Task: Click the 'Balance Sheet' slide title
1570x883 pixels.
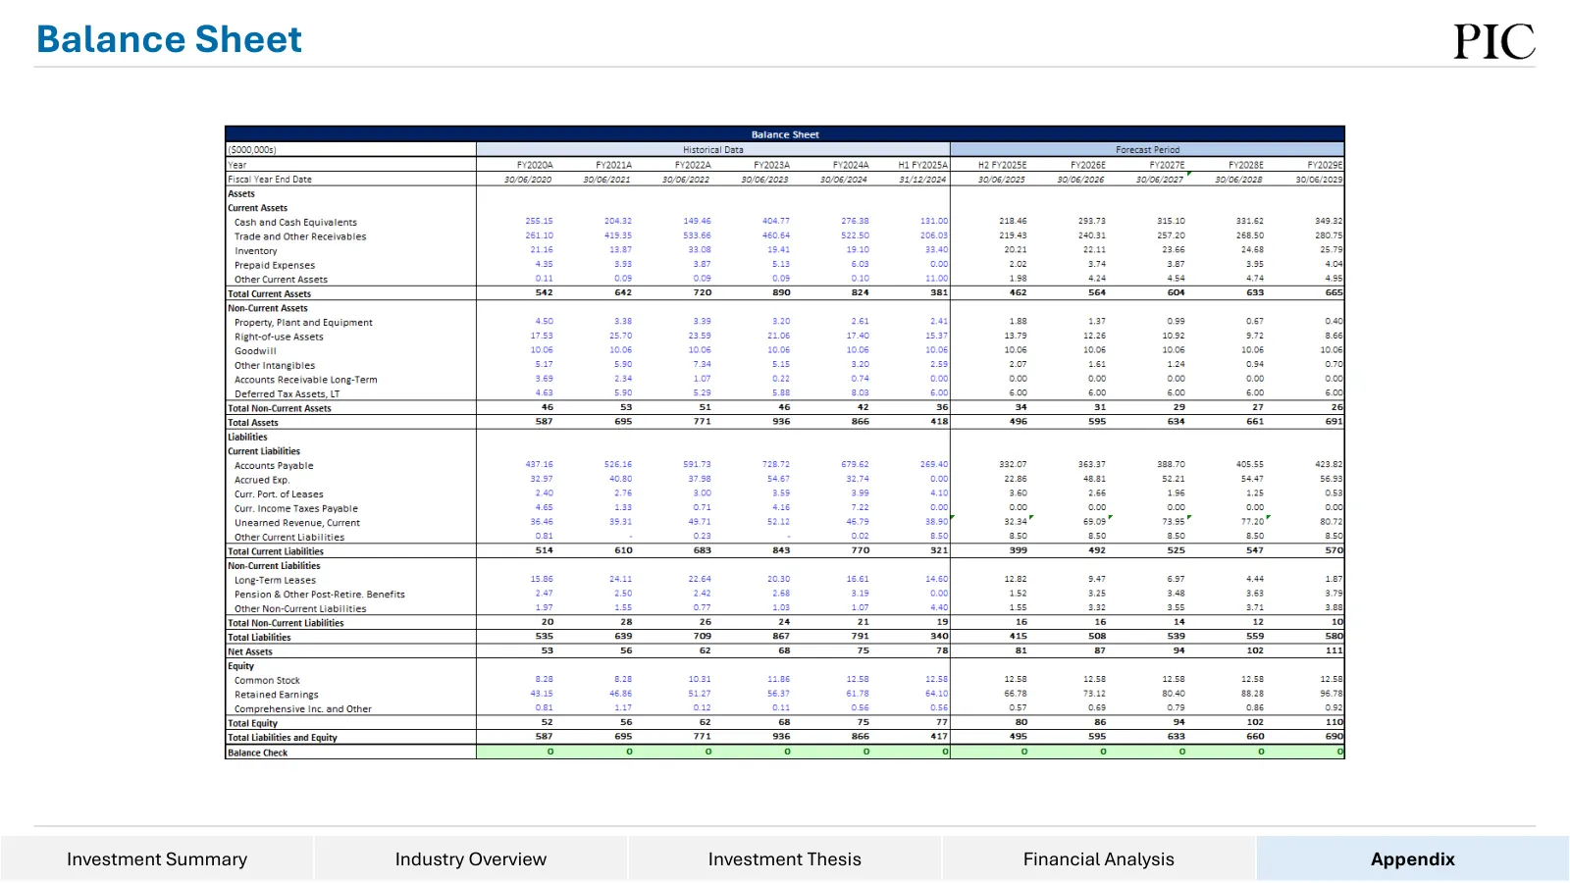Action: [x=169, y=39]
